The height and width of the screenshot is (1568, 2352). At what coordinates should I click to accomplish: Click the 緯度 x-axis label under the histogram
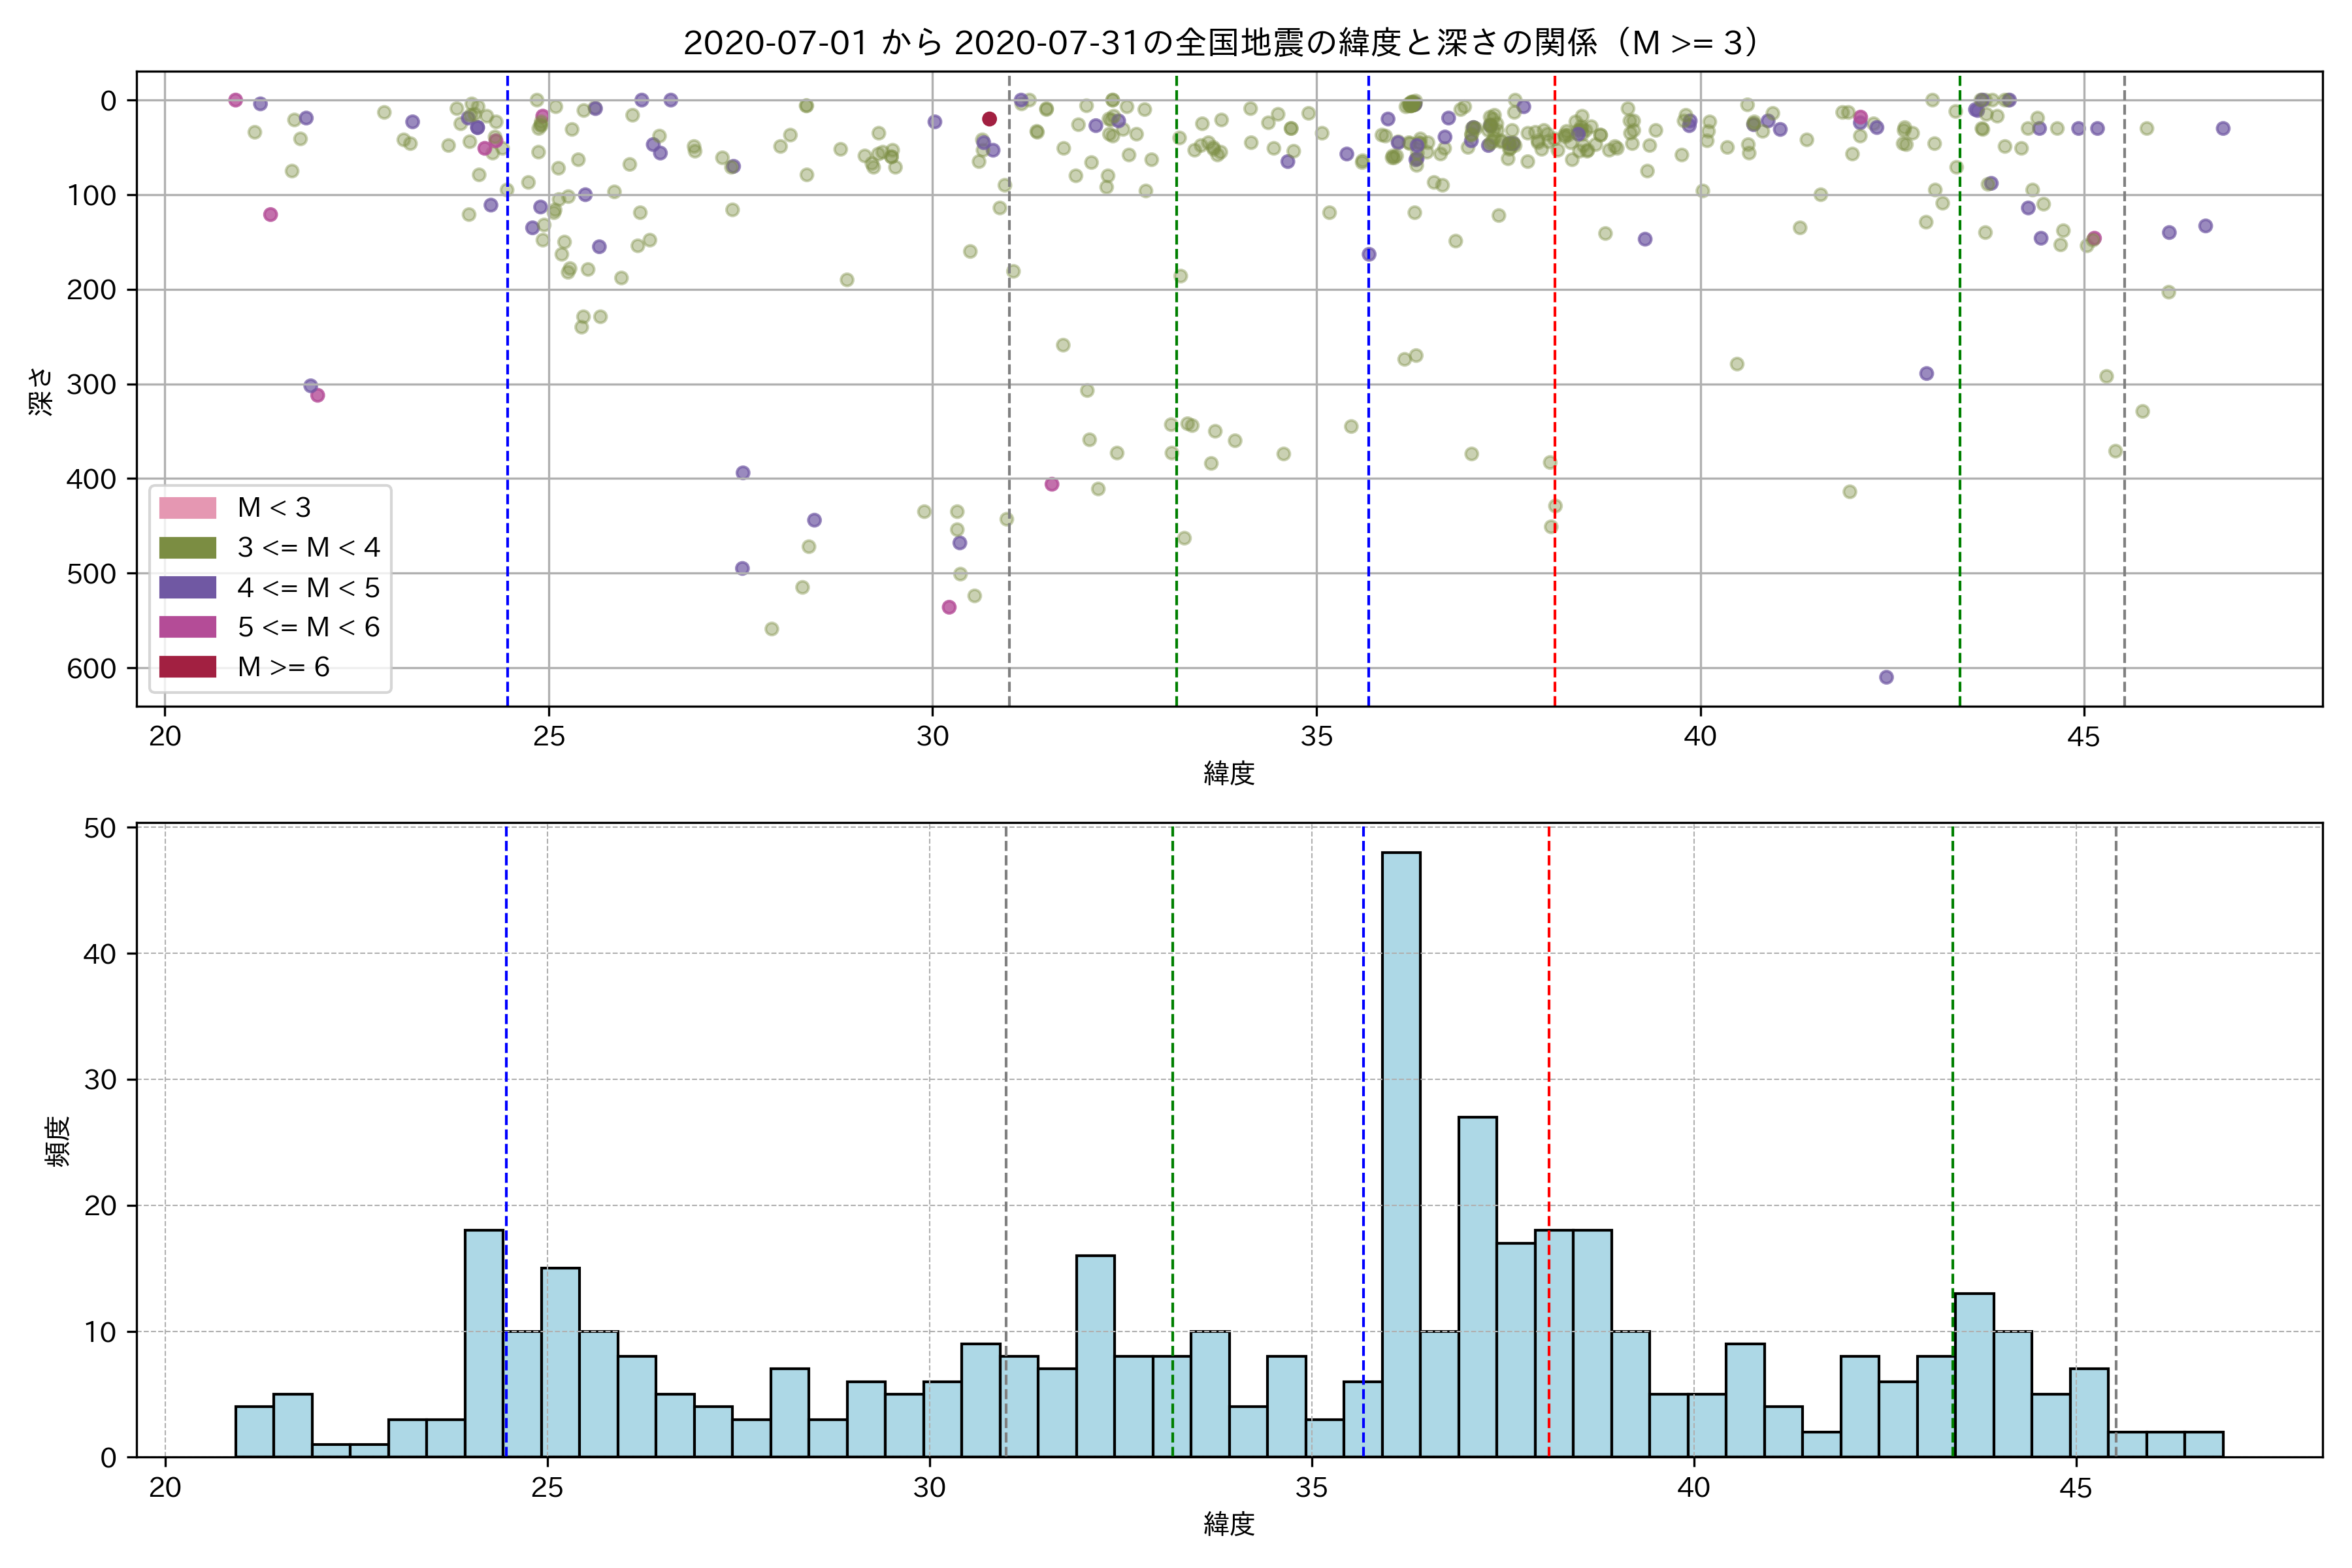click(1228, 1524)
